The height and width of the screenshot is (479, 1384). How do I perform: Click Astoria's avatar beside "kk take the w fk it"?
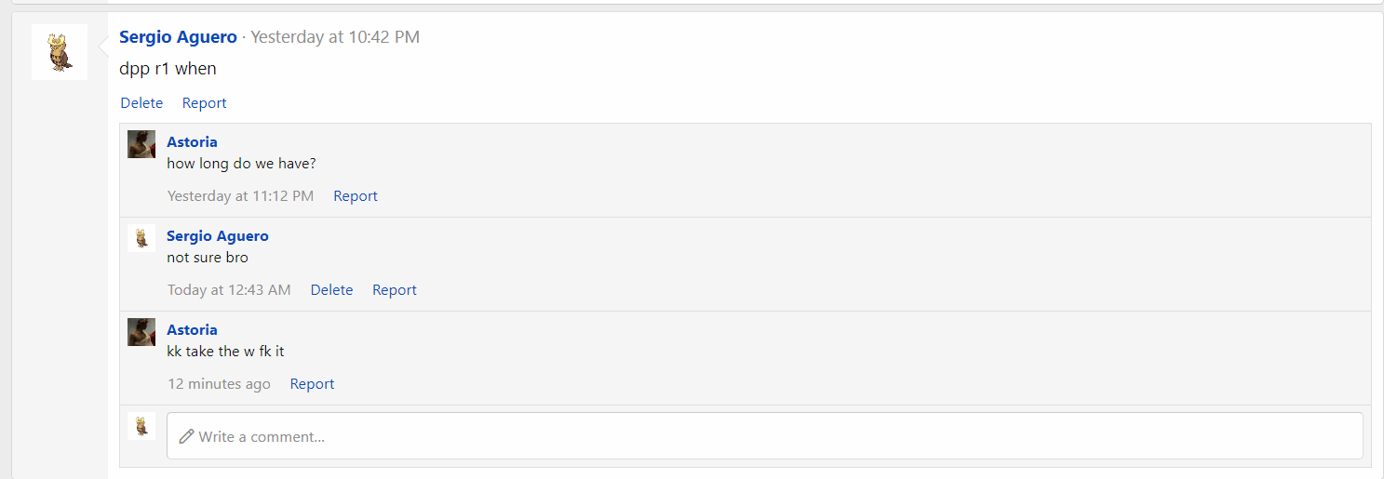point(141,332)
